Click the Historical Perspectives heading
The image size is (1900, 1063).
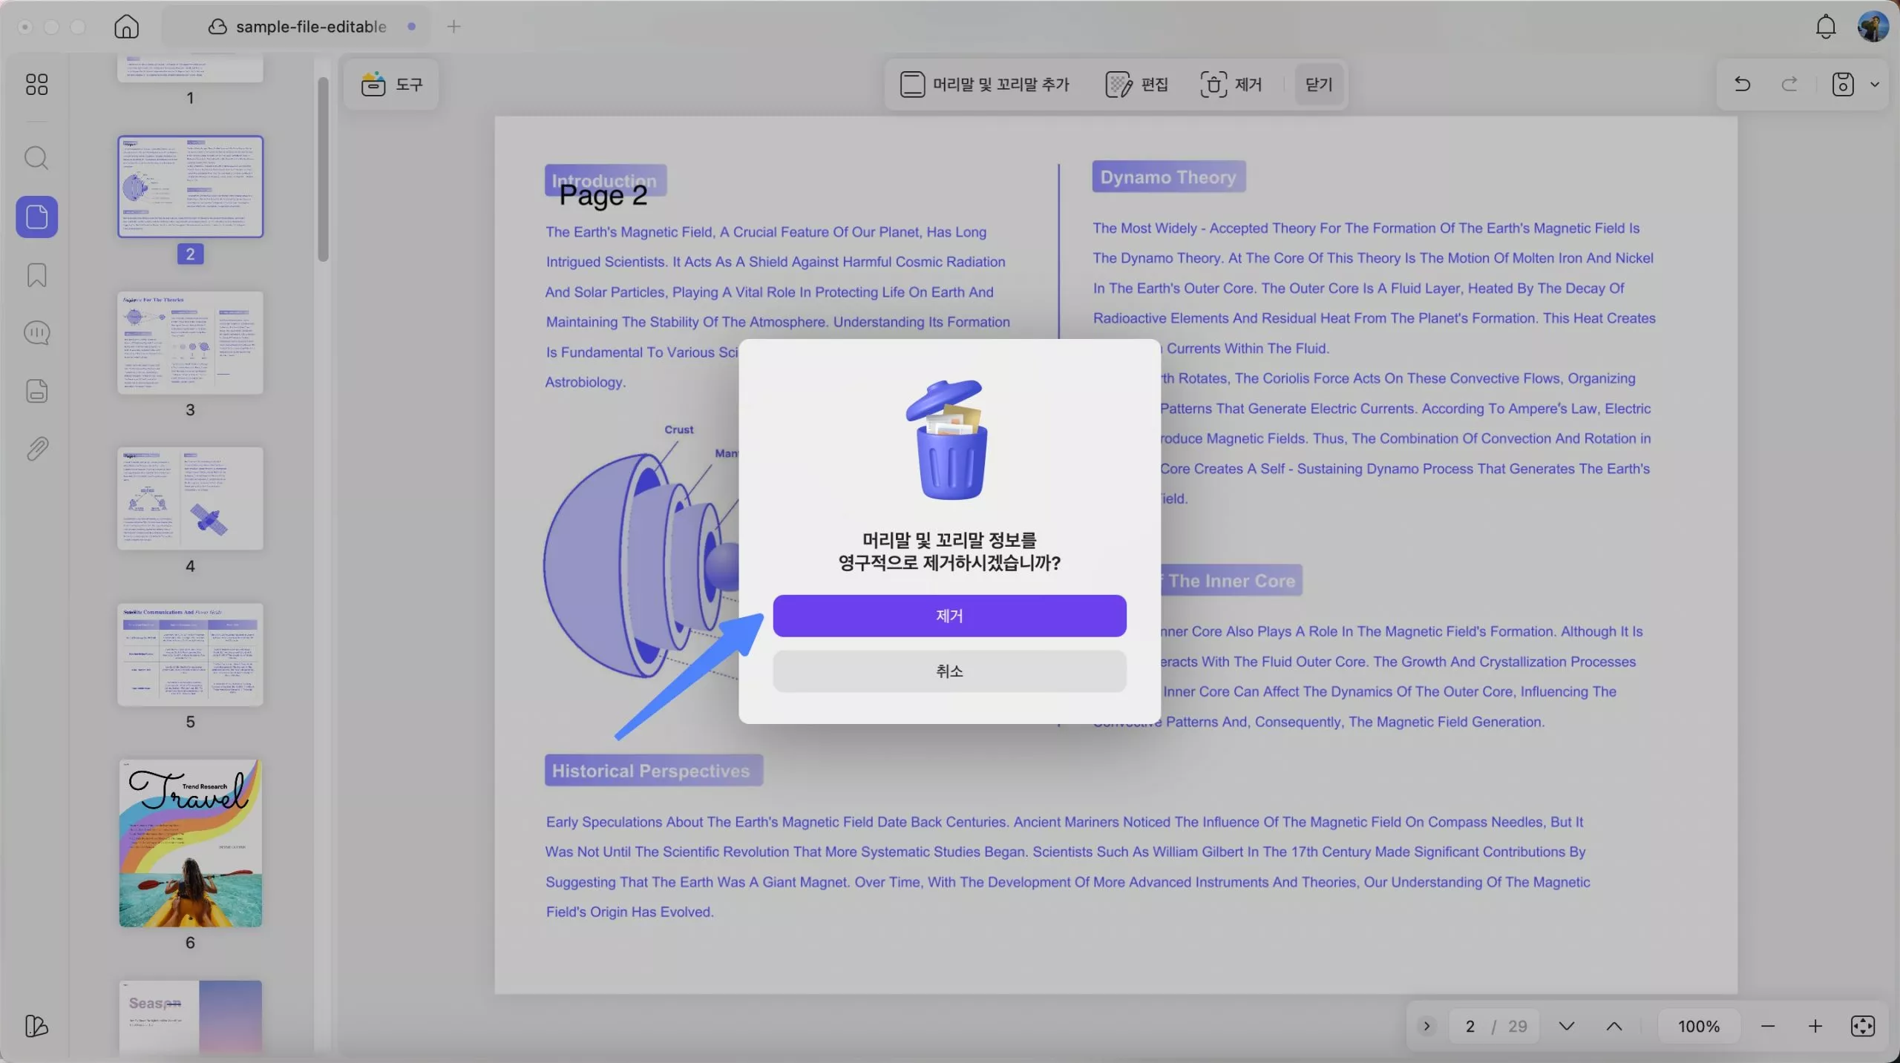click(652, 771)
